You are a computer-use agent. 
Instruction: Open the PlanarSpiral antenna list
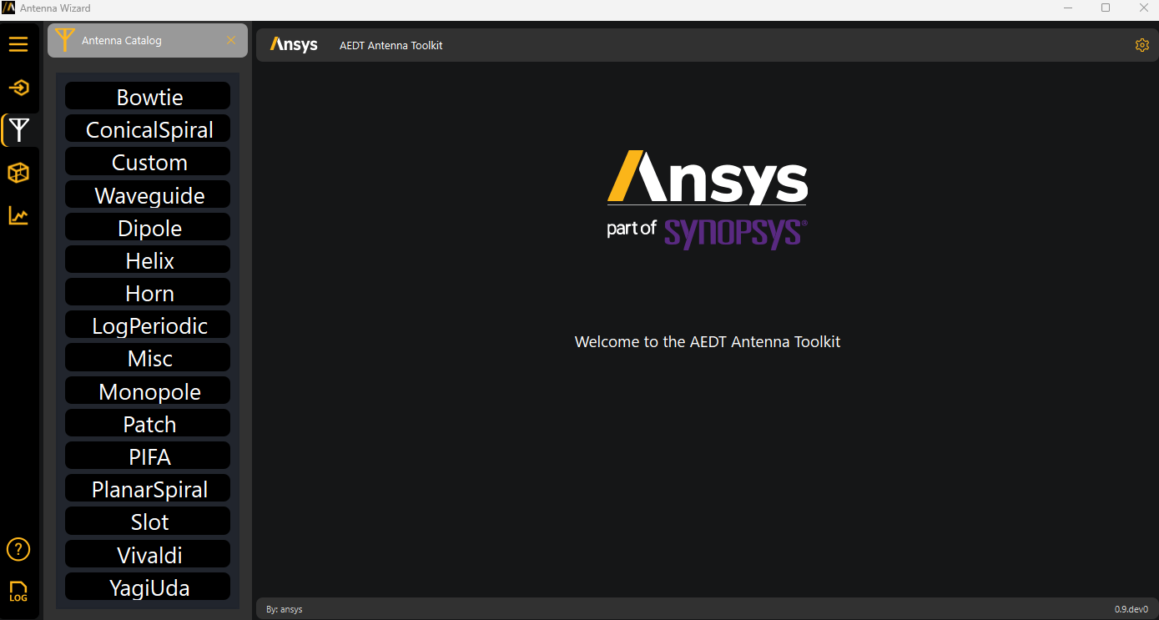point(148,488)
